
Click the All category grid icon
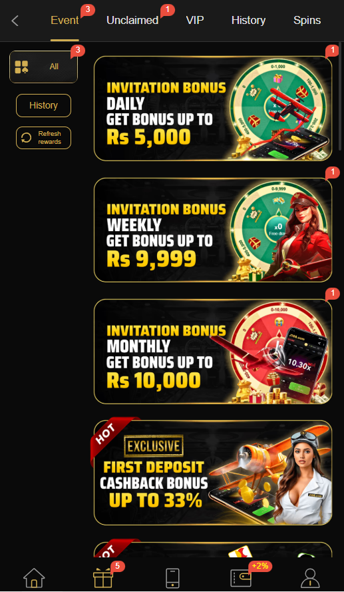click(21, 67)
